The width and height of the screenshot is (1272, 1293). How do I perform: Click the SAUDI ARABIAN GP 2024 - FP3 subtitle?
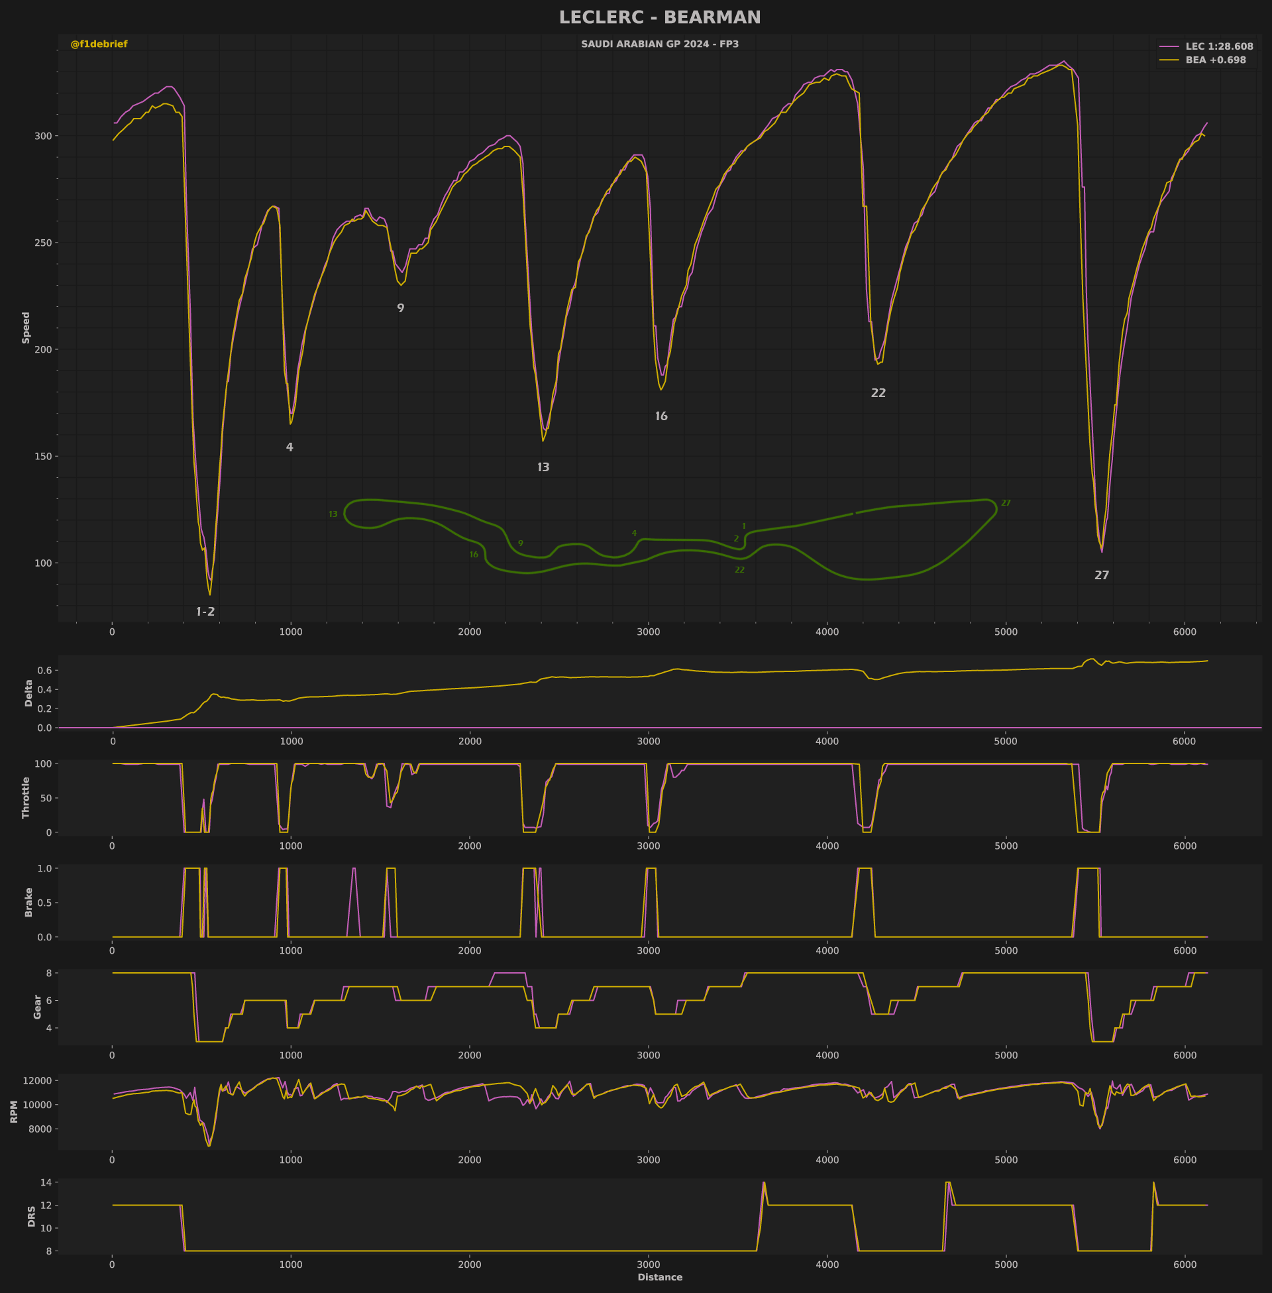pyautogui.click(x=659, y=44)
